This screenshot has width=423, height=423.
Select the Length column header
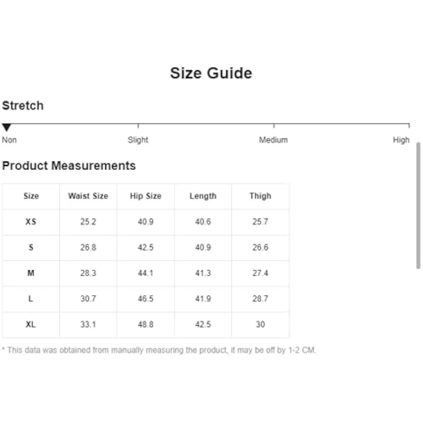coord(203,196)
